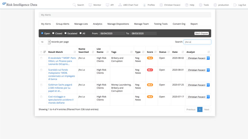
Task: Sort table by Score column arrows
Action: coord(155,52)
